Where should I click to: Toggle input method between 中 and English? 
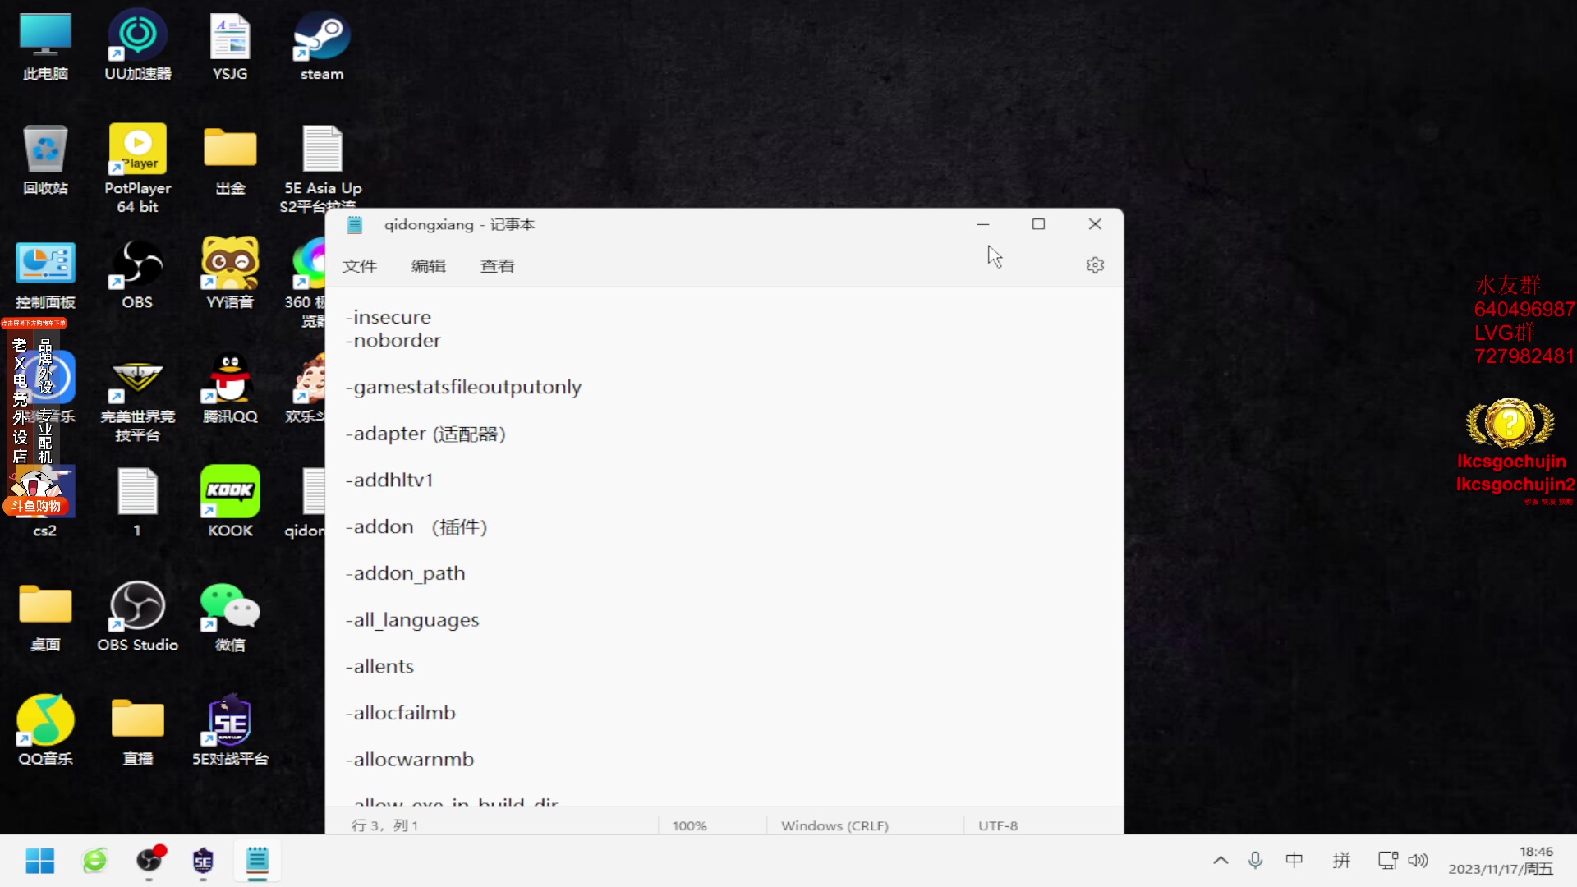pos(1294,861)
